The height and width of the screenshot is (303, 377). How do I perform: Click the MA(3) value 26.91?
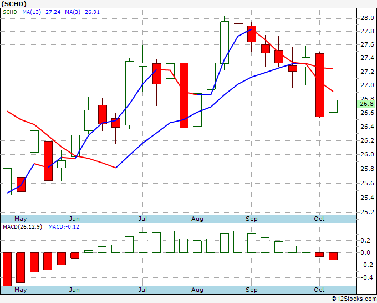(x=92, y=12)
